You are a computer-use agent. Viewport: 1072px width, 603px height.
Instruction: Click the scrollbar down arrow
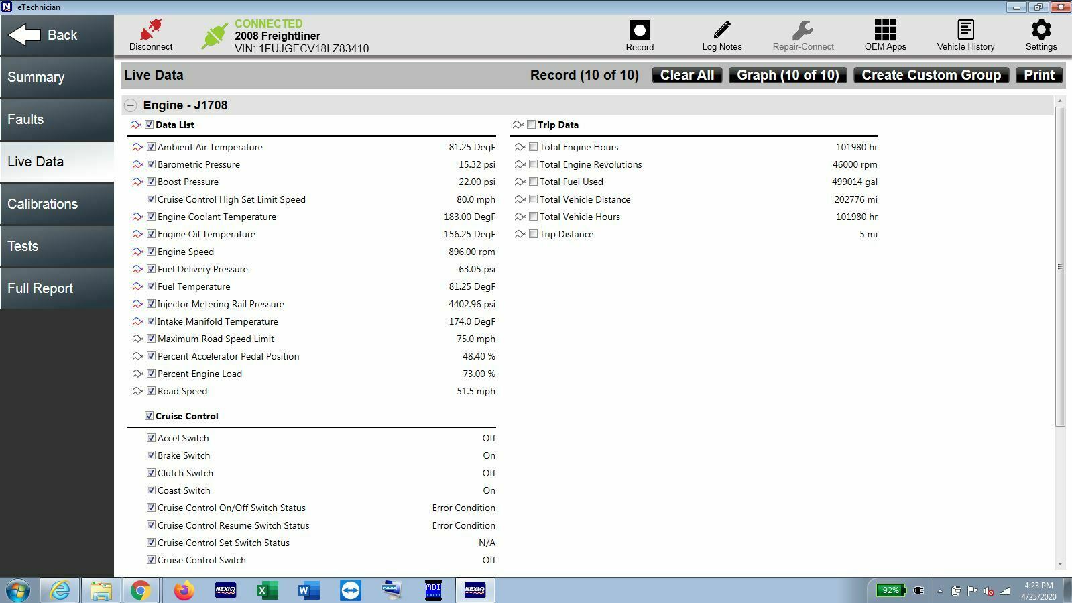pyautogui.click(x=1060, y=565)
